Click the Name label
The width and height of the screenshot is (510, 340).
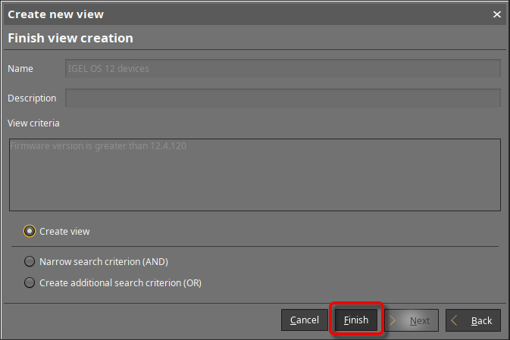click(20, 68)
